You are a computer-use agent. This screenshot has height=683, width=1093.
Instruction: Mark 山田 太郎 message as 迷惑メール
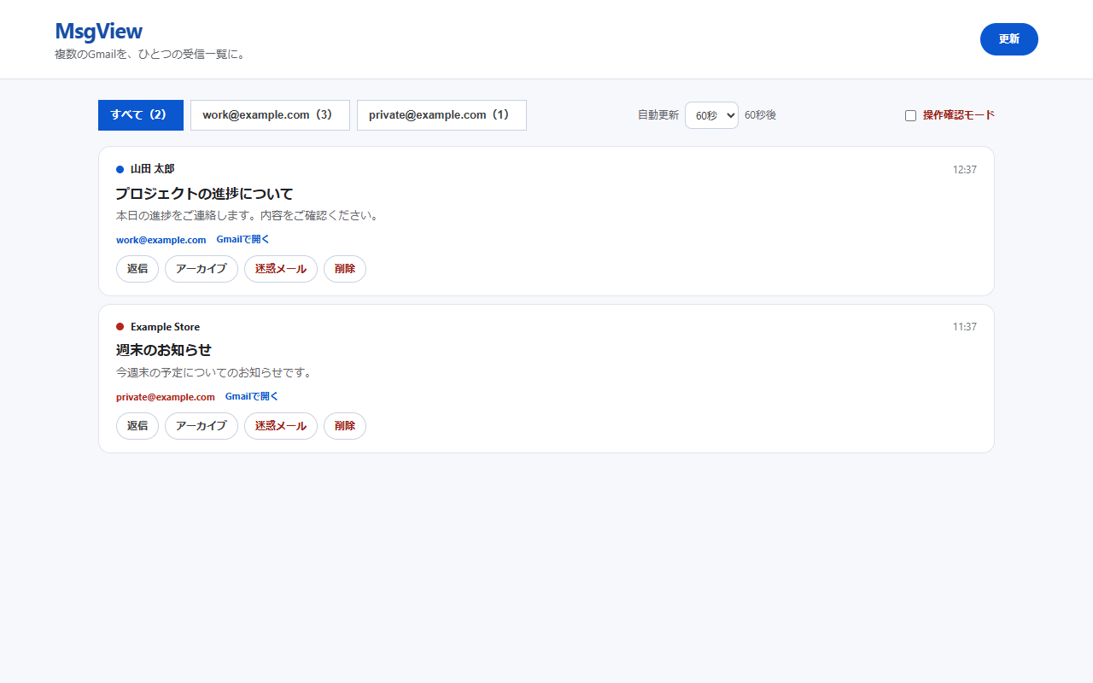click(281, 269)
